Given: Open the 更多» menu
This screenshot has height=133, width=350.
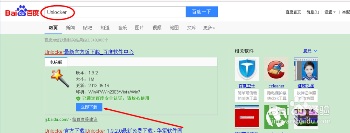Looking at the screenshot, I should tap(209, 28).
